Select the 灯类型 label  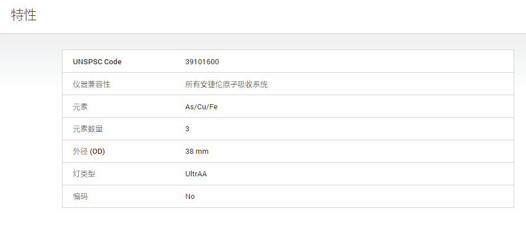(x=84, y=174)
